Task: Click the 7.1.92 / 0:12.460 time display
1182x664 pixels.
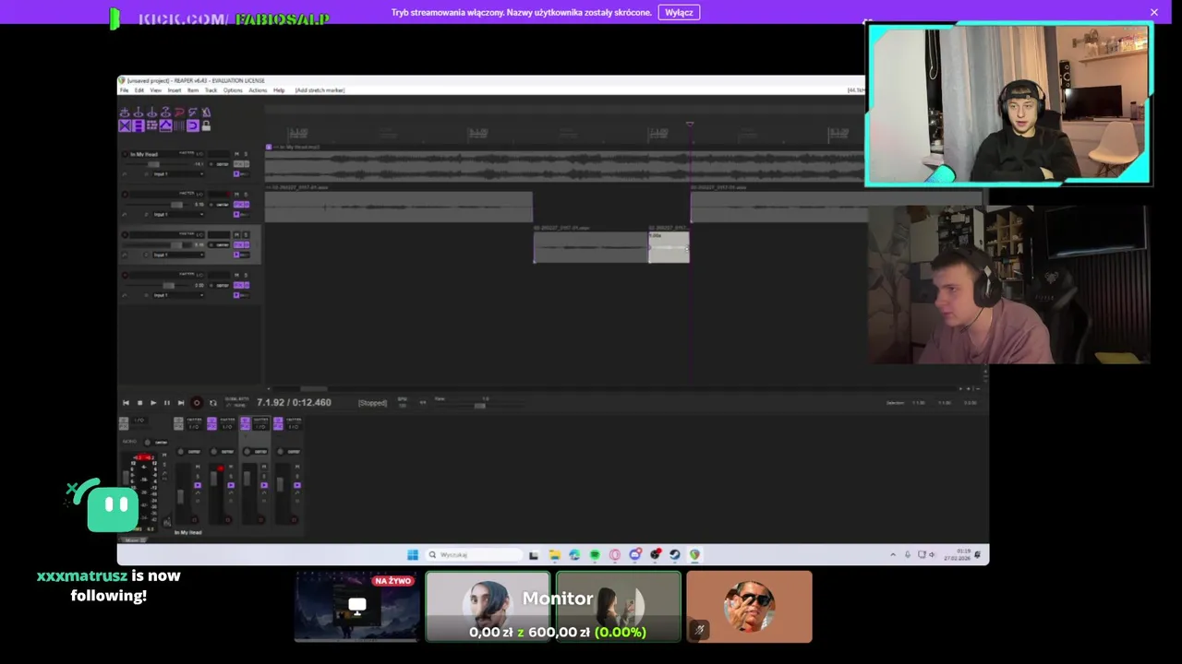Action: tap(294, 403)
